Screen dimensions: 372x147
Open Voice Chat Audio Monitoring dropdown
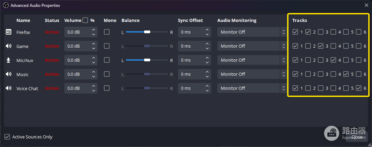252,88
